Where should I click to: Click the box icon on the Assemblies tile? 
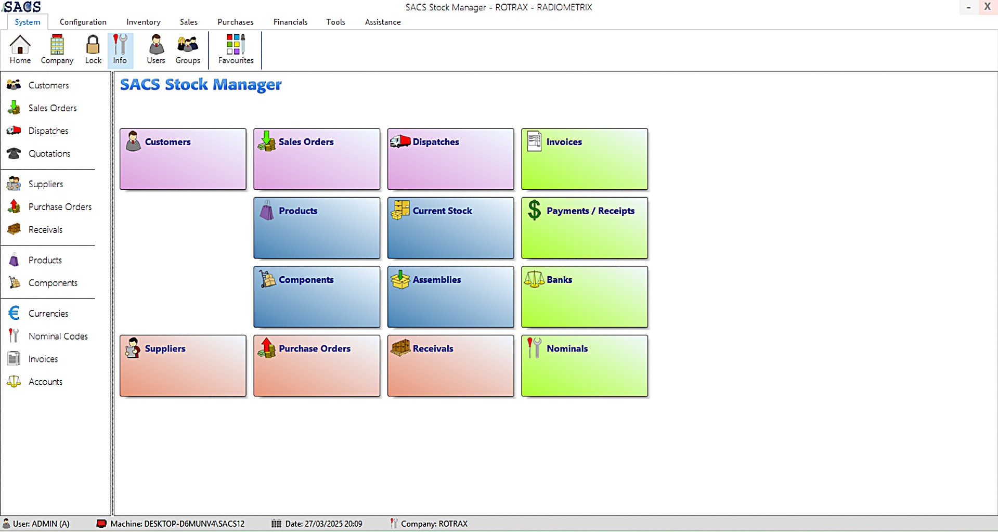(400, 279)
